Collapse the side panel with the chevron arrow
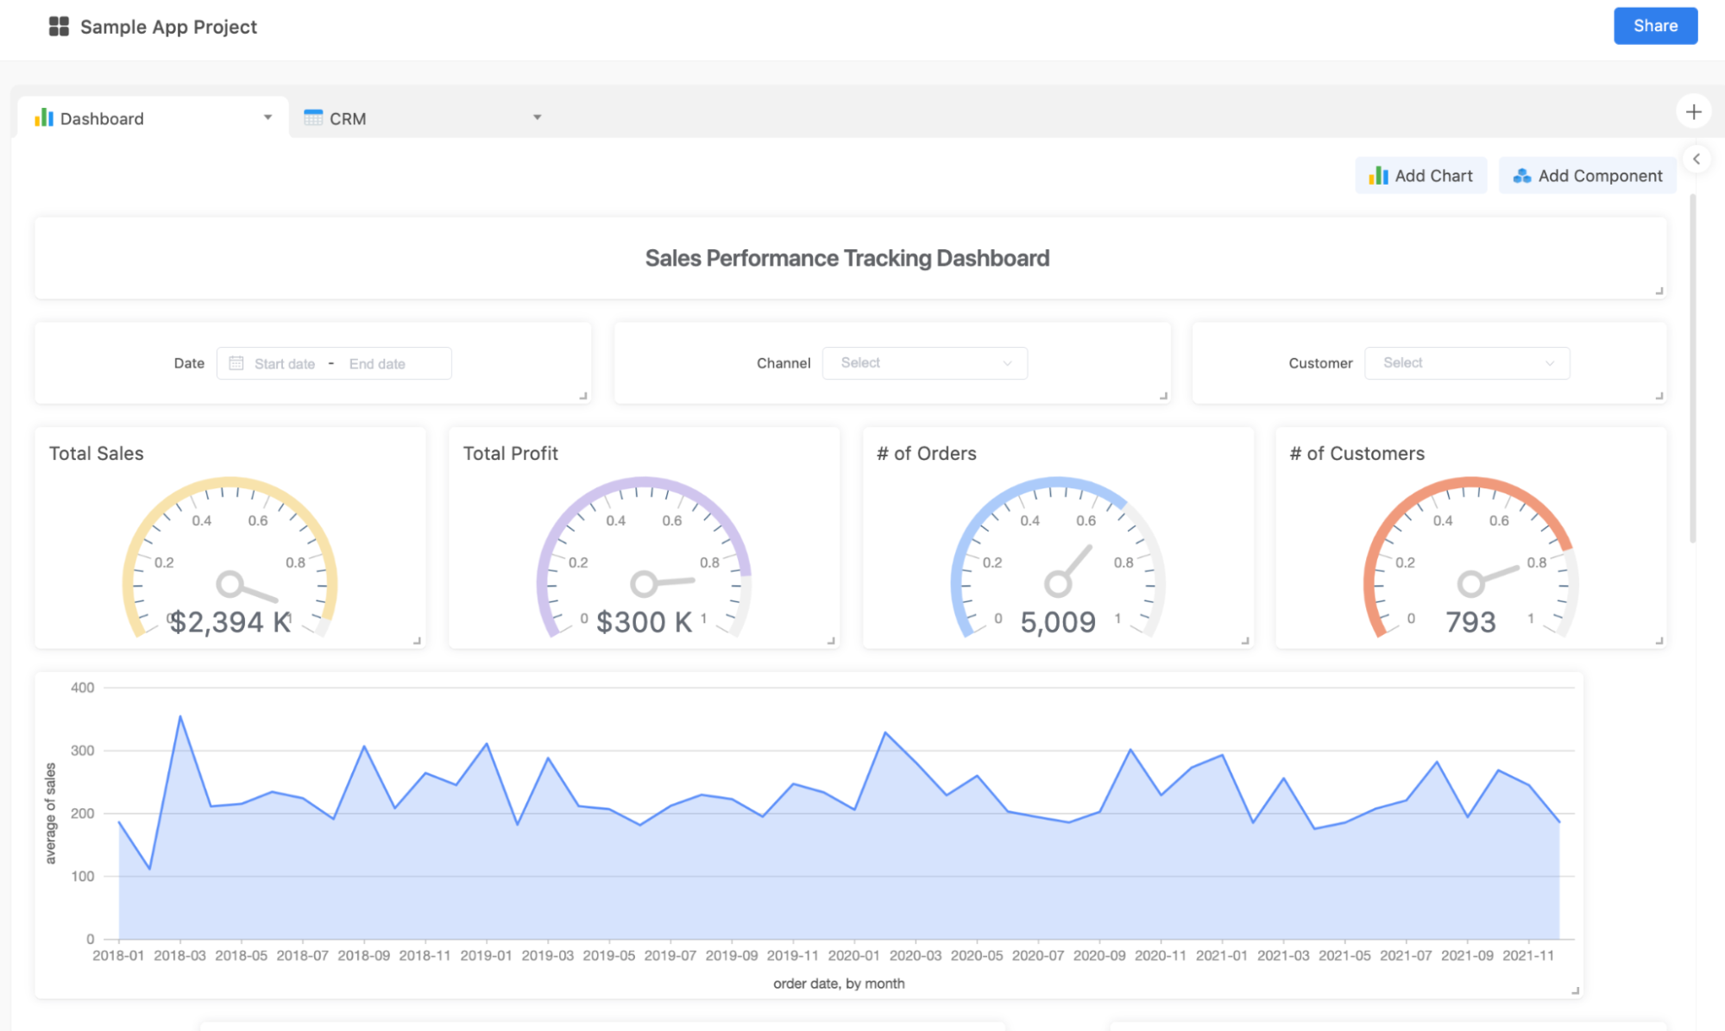1725x1031 pixels. click(1697, 159)
